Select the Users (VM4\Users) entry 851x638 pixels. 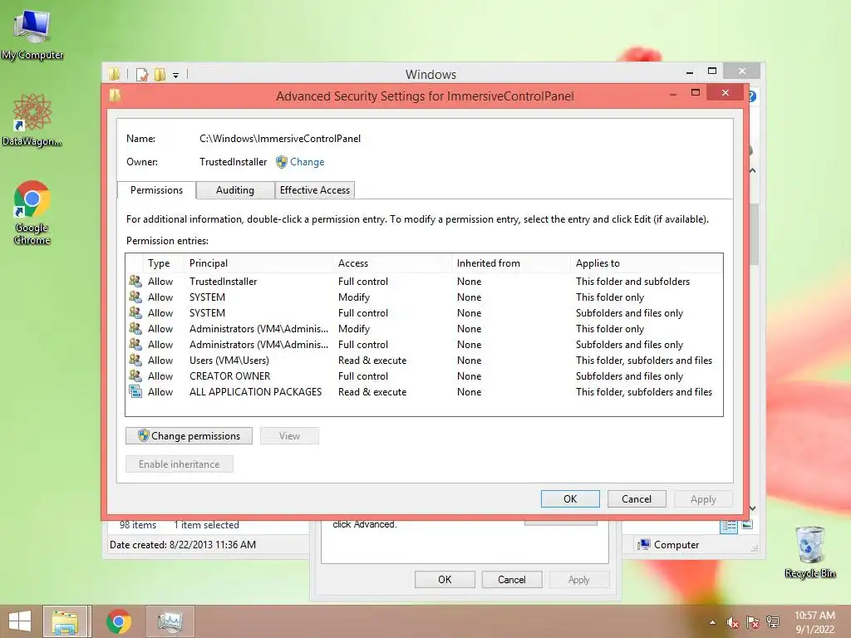(424, 361)
